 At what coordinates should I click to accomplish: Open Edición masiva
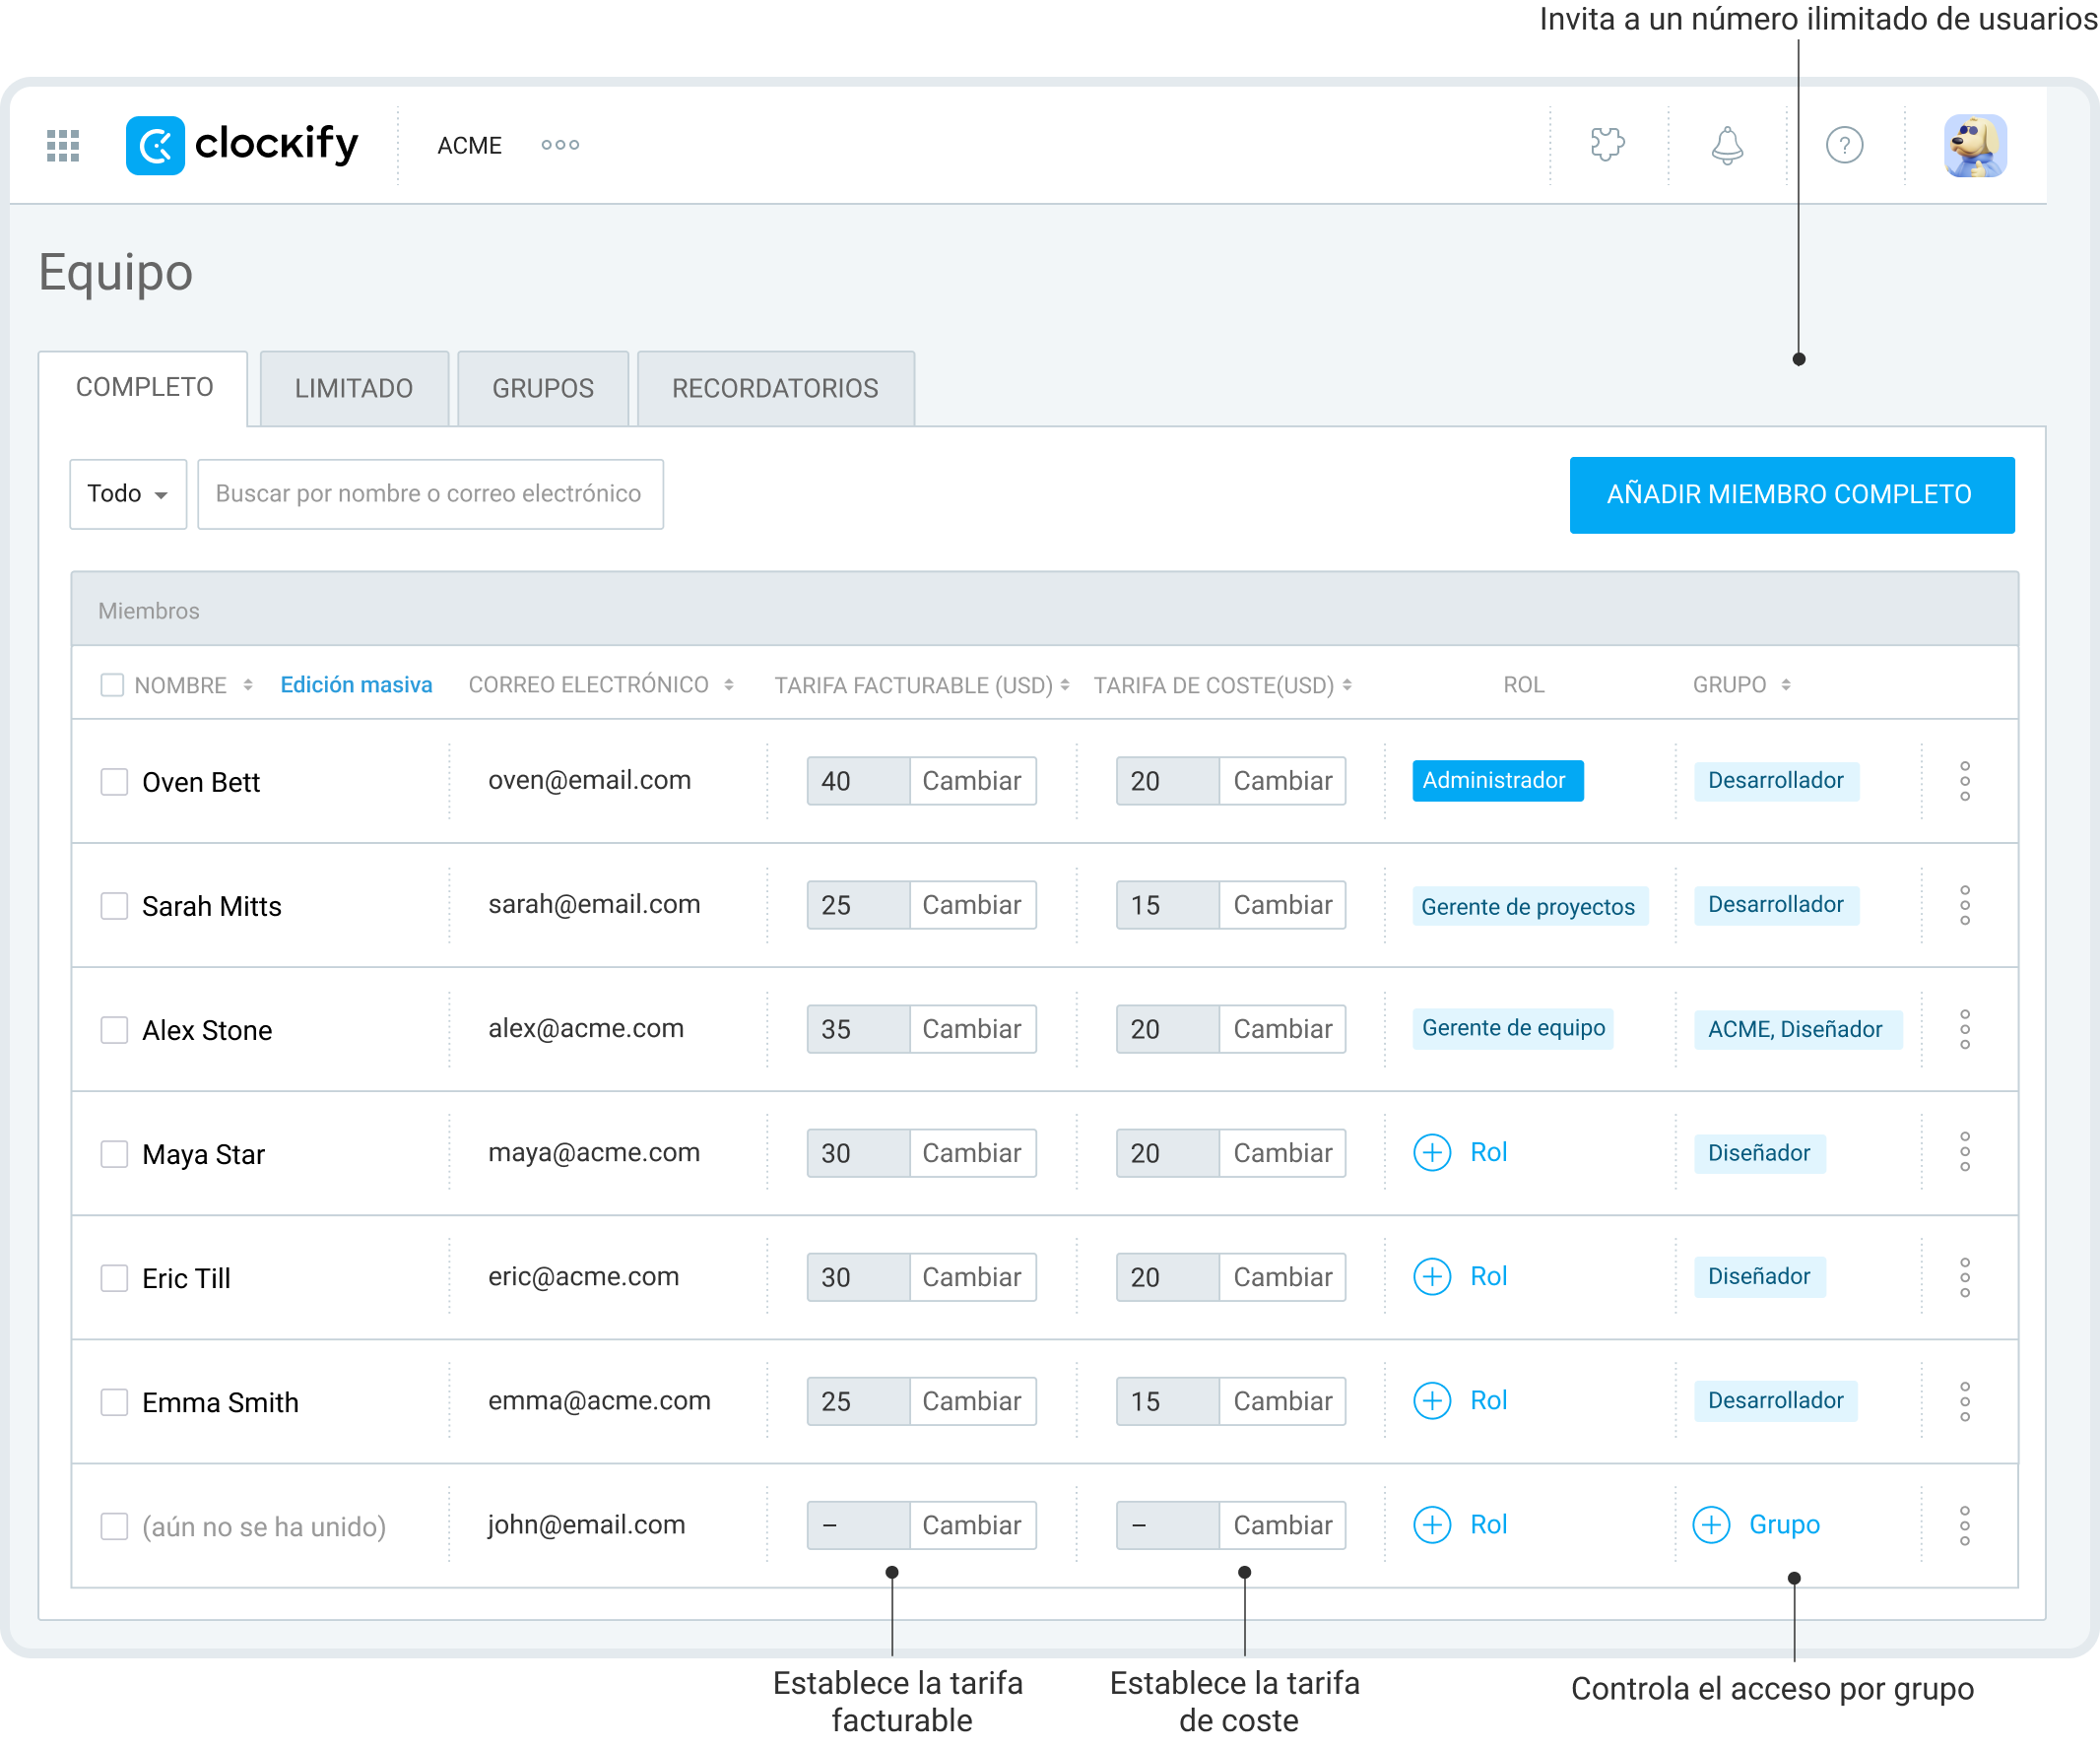[x=356, y=684]
